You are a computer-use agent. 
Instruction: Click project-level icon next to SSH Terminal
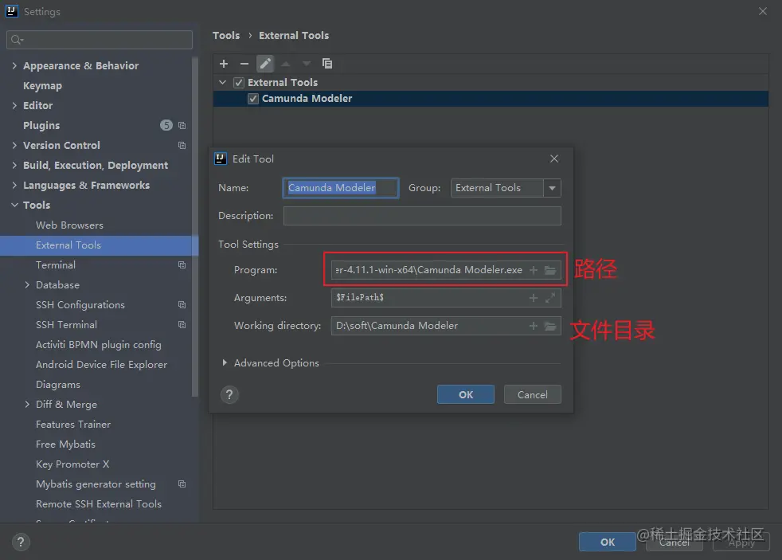182,325
